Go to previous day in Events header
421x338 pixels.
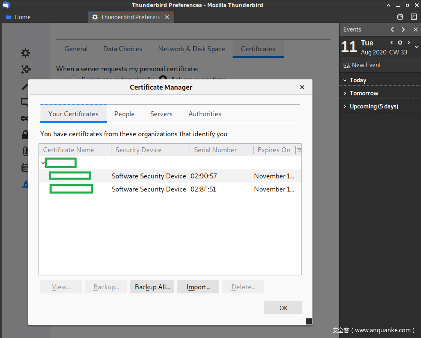pyautogui.click(x=392, y=29)
